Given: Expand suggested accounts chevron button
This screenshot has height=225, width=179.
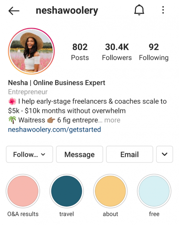Looking at the screenshot, I should pyautogui.click(x=164, y=154).
